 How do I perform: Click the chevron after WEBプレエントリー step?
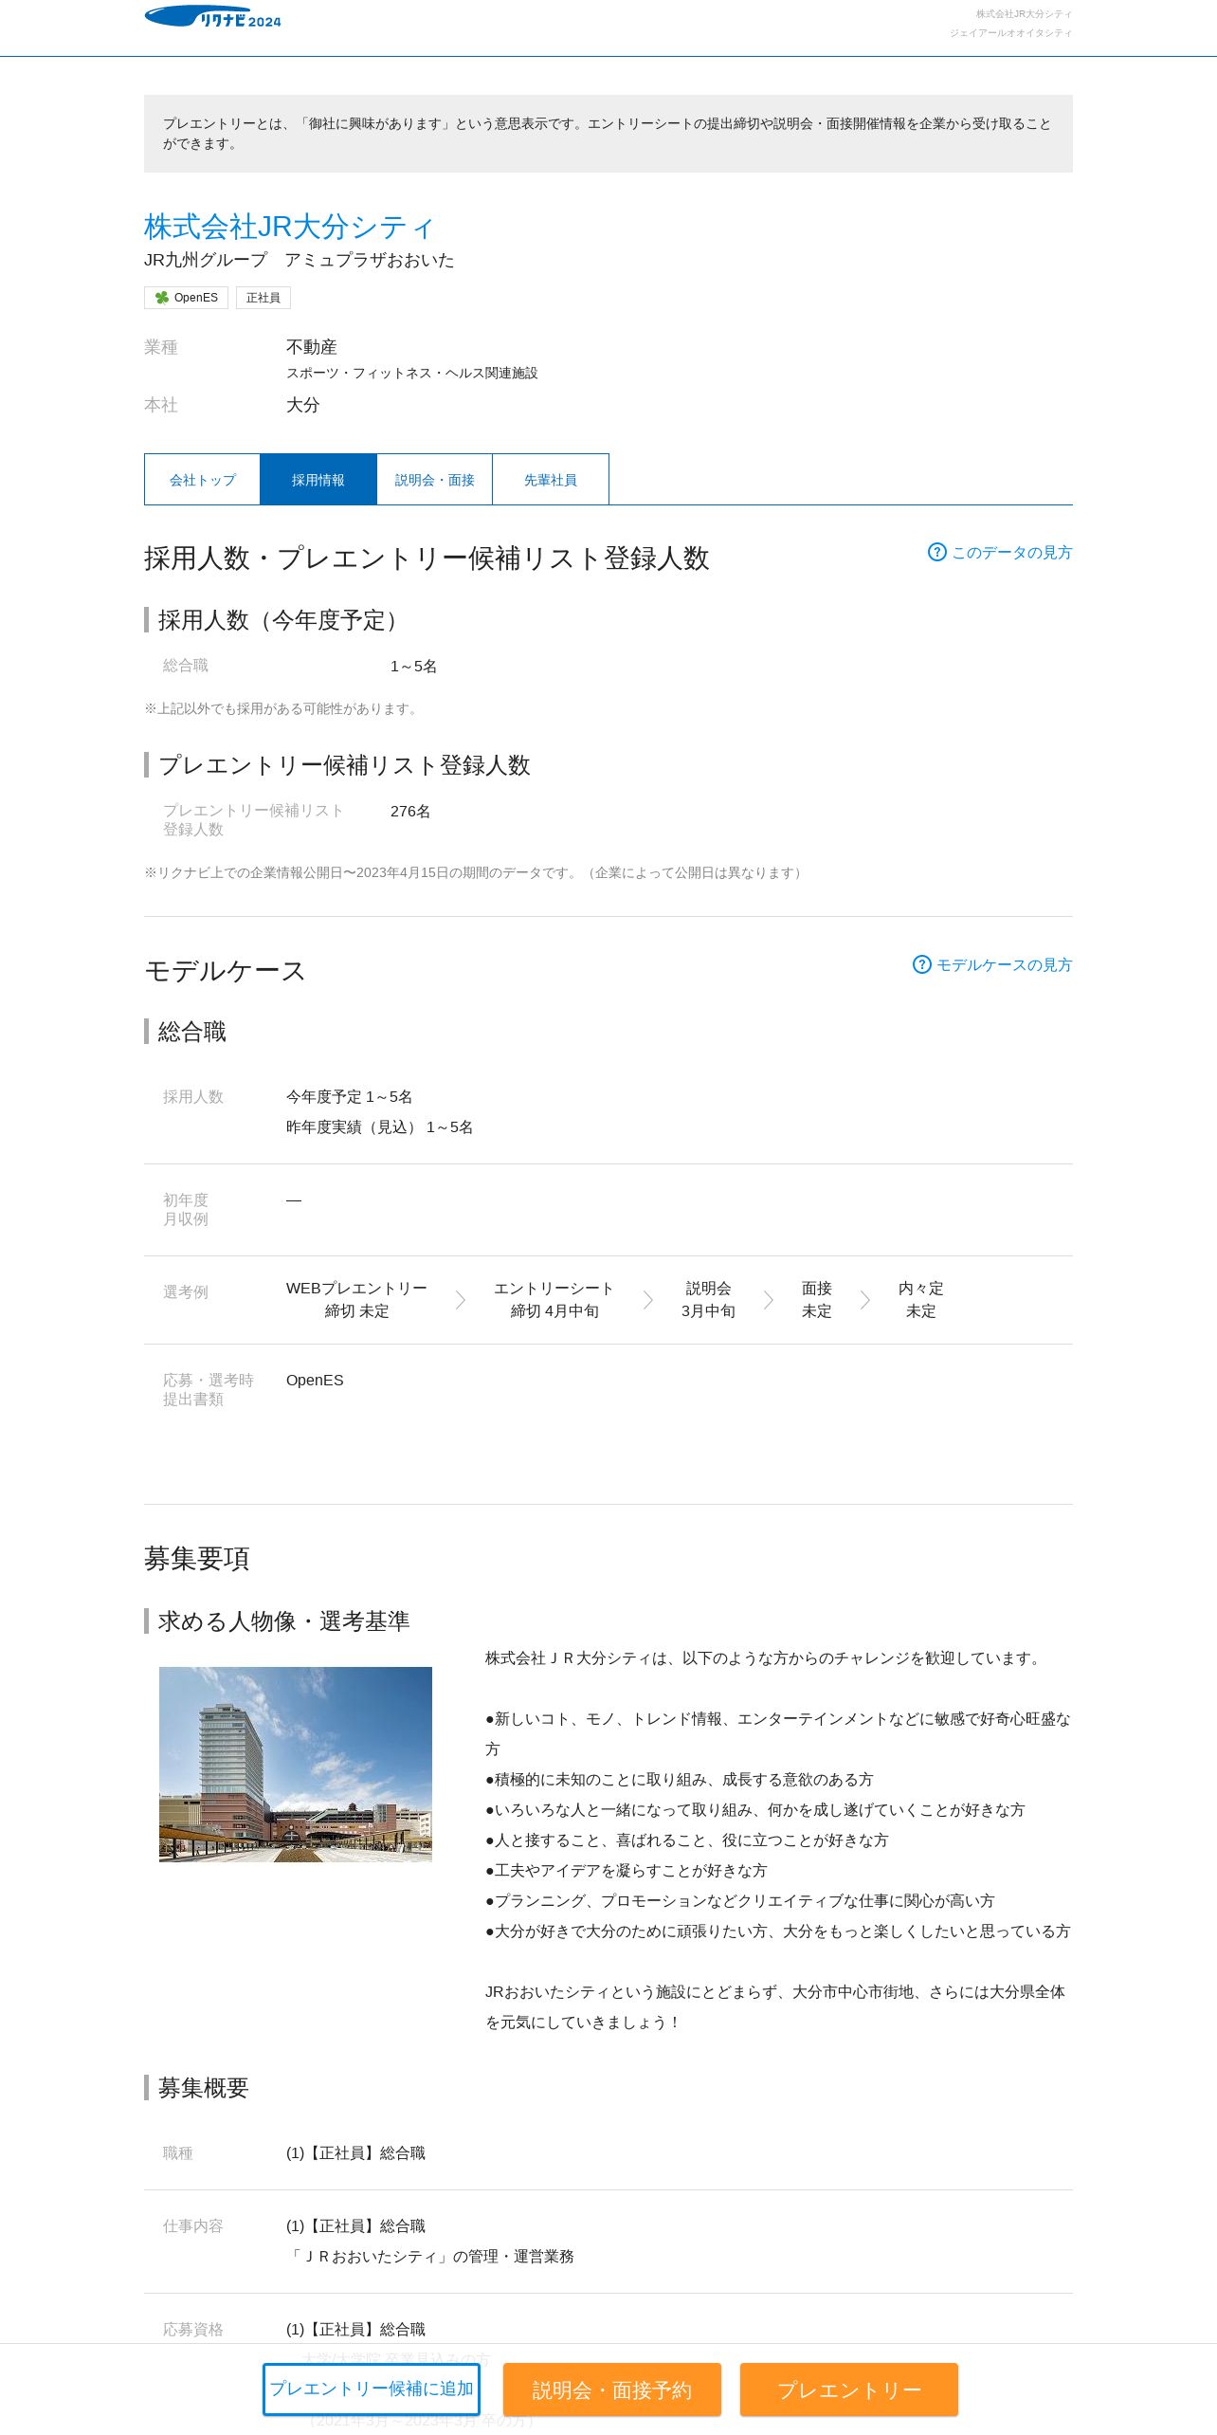(x=461, y=1300)
